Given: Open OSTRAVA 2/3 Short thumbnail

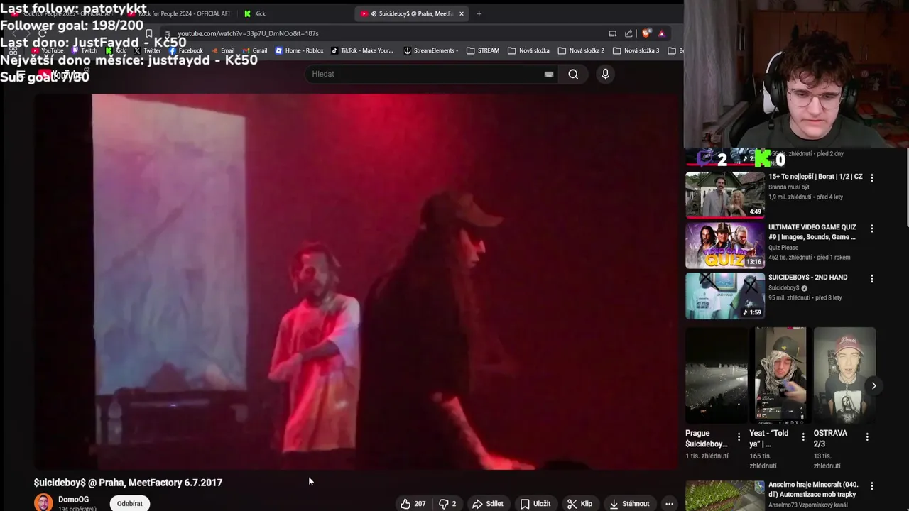Looking at the screenshot, I should point(844,375).
